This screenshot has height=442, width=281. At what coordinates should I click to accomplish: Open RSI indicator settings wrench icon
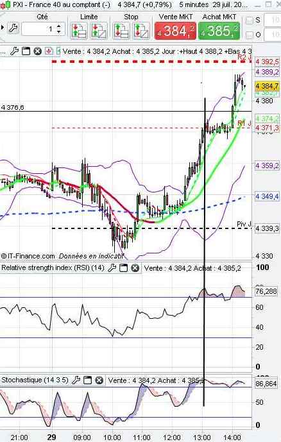click(x=112, y=268)
